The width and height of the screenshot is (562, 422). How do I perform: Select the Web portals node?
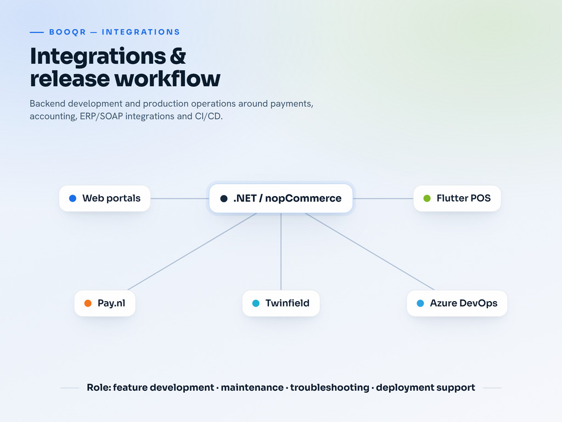coord(105,198)
